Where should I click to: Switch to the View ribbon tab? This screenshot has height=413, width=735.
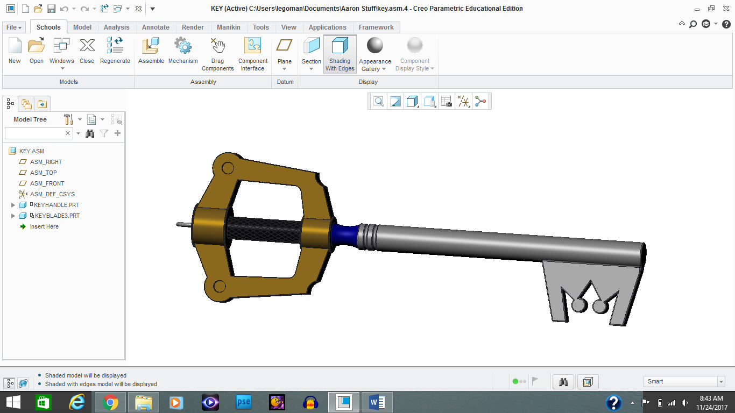coord(289,27)
